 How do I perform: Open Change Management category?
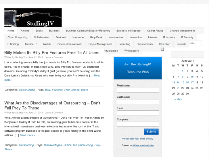(x=182, y=31)
